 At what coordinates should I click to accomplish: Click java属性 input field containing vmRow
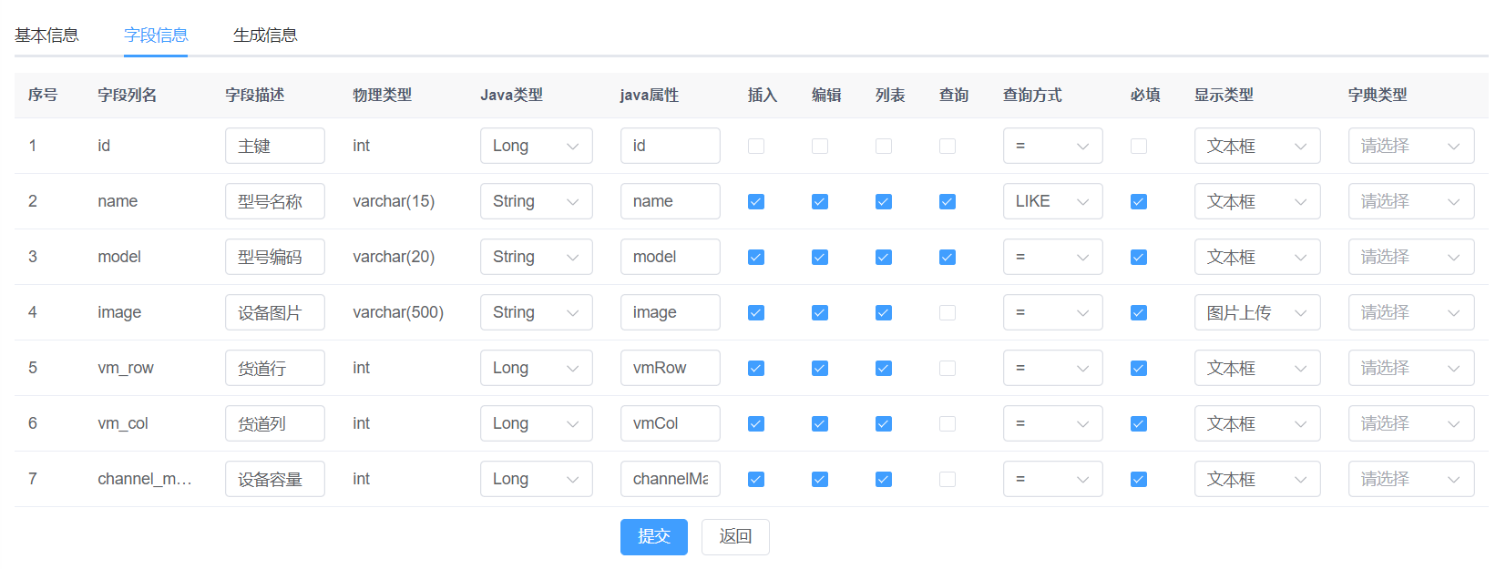[x=670, y=369]
